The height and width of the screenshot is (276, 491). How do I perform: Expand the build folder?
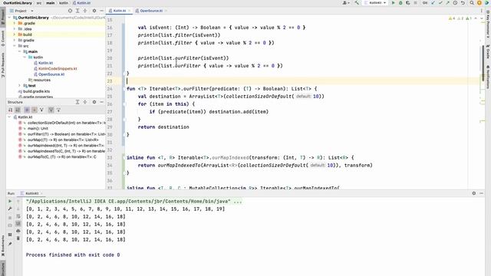tap(15, 34)
